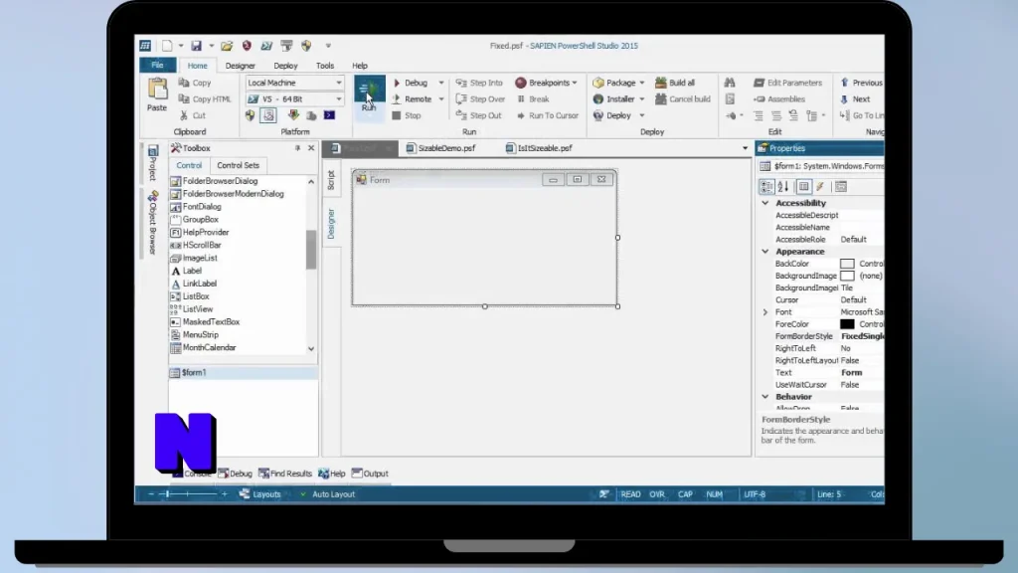Viewport: 1018px width, 573px height.
Task: Click the new document icon in title bar
Action: click(167, 46)
